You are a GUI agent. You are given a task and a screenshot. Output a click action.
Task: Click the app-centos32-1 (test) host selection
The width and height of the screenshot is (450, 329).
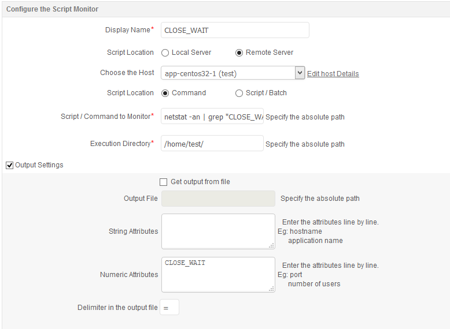tap(228, 73)
